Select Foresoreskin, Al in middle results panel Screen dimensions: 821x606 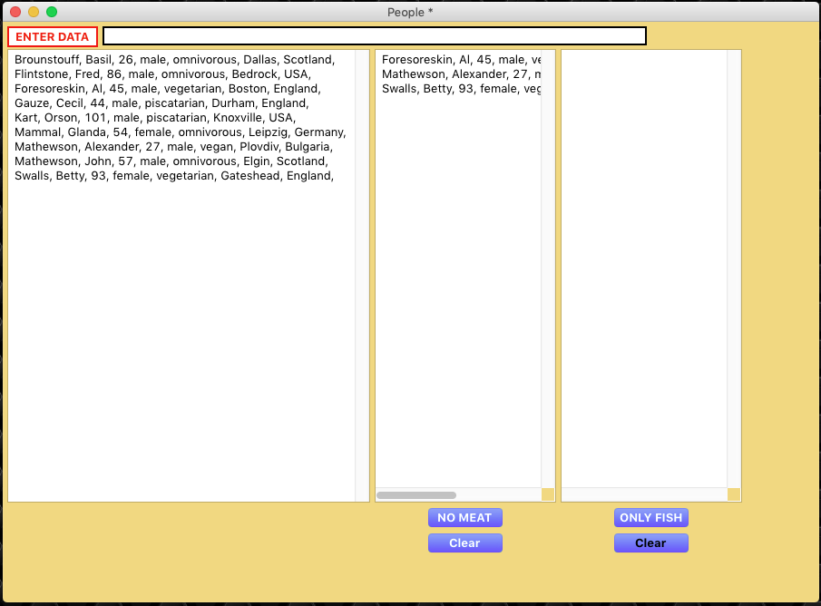[461, 60]
